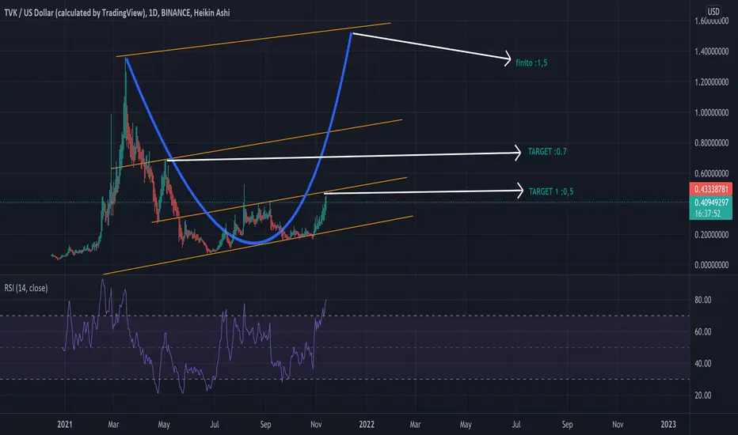Click the TVK / US Dollar chart title
Viewport: 738px width, 435px height.
coord(117,13)
